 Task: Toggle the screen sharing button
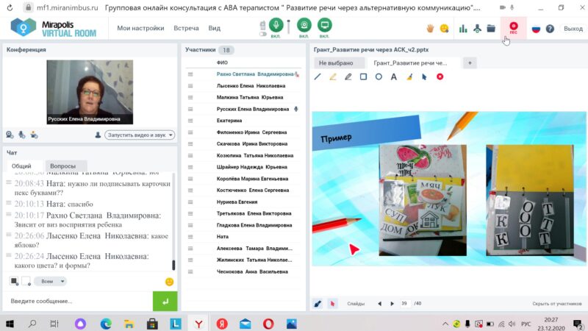324,25
